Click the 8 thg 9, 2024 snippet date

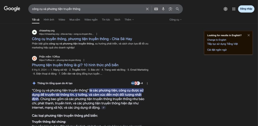tap(39, 70)
